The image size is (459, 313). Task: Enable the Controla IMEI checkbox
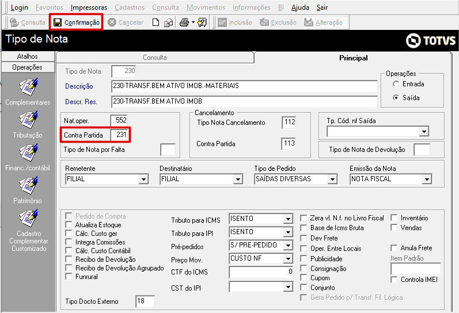click(x=394, y=280)
